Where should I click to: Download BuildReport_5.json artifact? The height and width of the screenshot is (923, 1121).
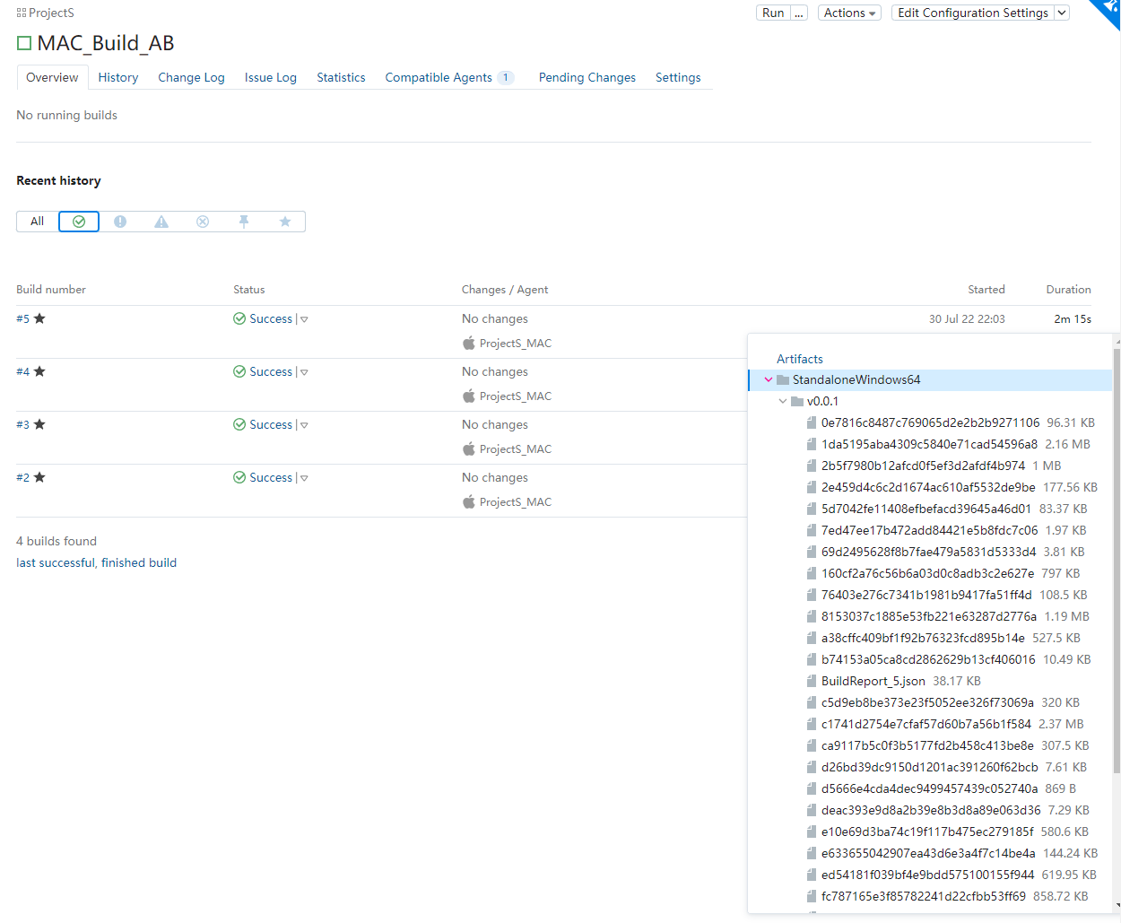(x=873, y=681)
